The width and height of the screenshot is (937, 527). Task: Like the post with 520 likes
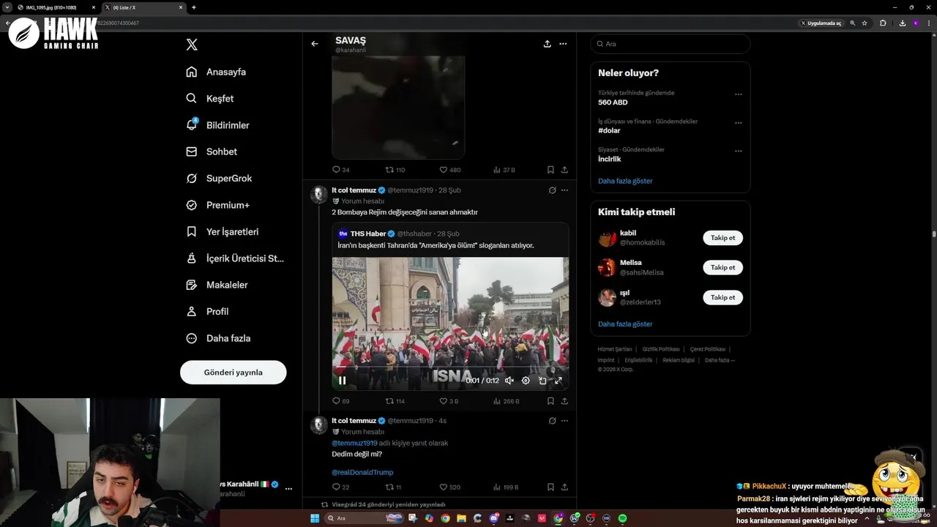449,487
